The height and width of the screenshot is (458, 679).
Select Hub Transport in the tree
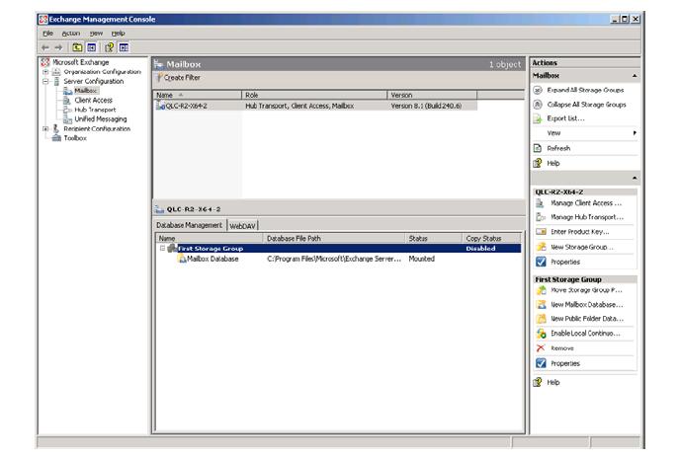coord(95,110)
